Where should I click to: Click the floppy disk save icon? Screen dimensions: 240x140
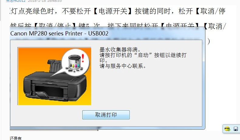pyautogui.click(x=236, y=129)
